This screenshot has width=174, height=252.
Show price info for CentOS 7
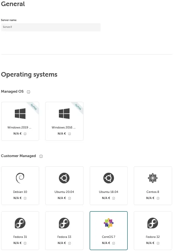[x=114, y=243]
